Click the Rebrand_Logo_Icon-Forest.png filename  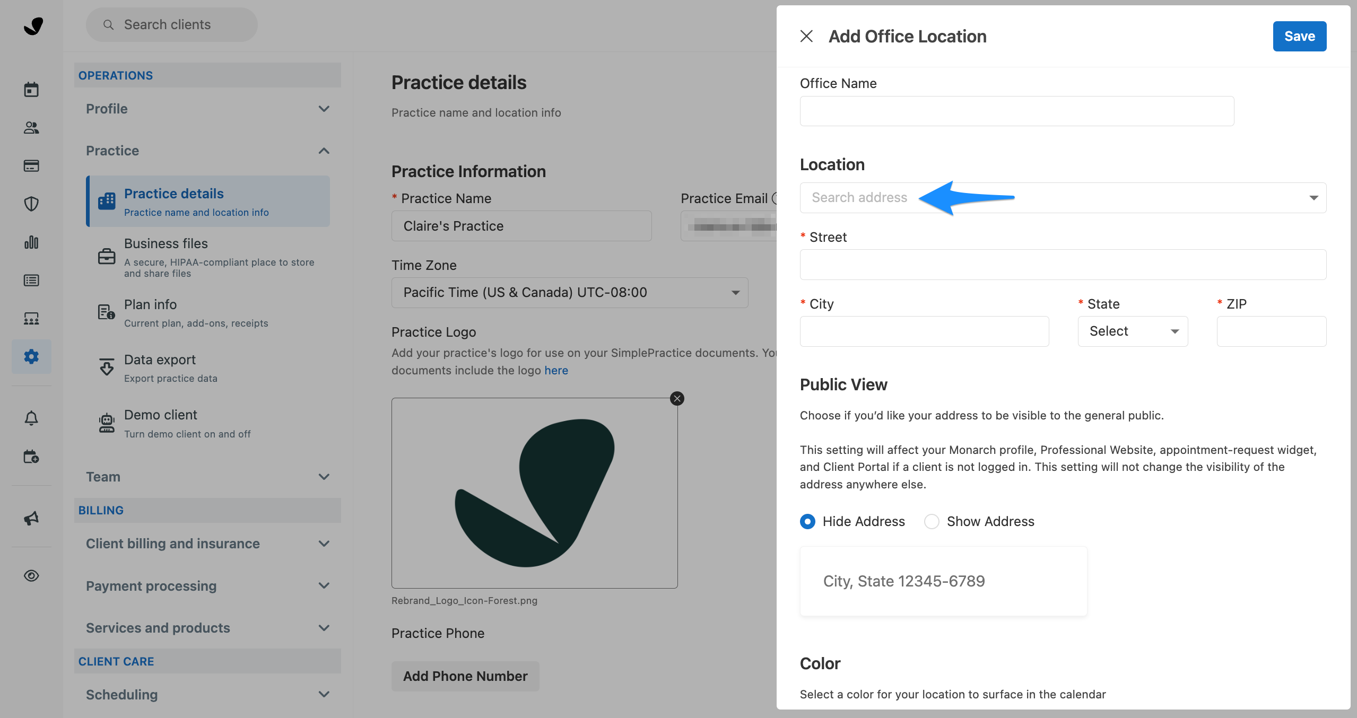pyautogui.click(x=464, y=601)
